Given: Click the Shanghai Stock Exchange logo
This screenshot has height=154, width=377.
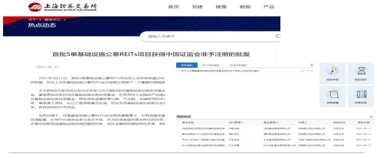Looking at the screenshot, I should click(x=63, y=7).
